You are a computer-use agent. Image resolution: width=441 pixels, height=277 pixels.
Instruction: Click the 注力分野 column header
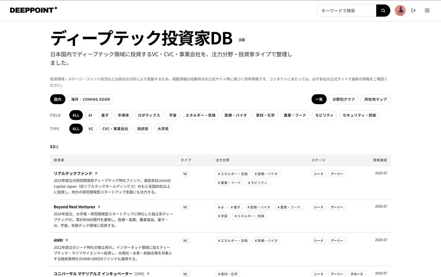[222, 160]
